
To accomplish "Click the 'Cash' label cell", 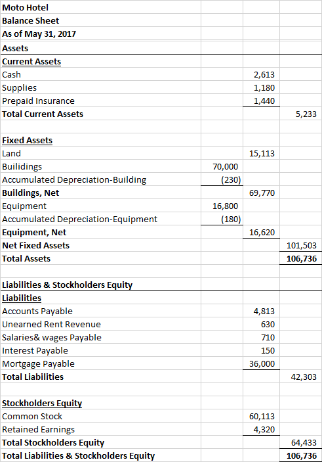I will point(11,75).
